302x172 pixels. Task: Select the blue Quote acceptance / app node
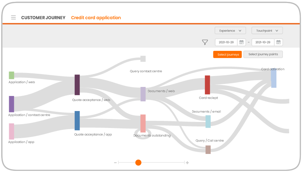point(77,120)
